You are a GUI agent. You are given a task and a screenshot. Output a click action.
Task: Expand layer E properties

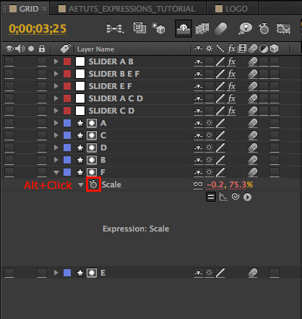56,273
